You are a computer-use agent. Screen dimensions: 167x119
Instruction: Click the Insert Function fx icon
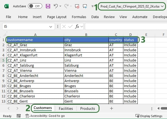click(x=77, y=26)
